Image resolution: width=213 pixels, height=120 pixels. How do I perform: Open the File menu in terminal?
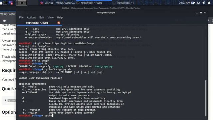[21, 17]
